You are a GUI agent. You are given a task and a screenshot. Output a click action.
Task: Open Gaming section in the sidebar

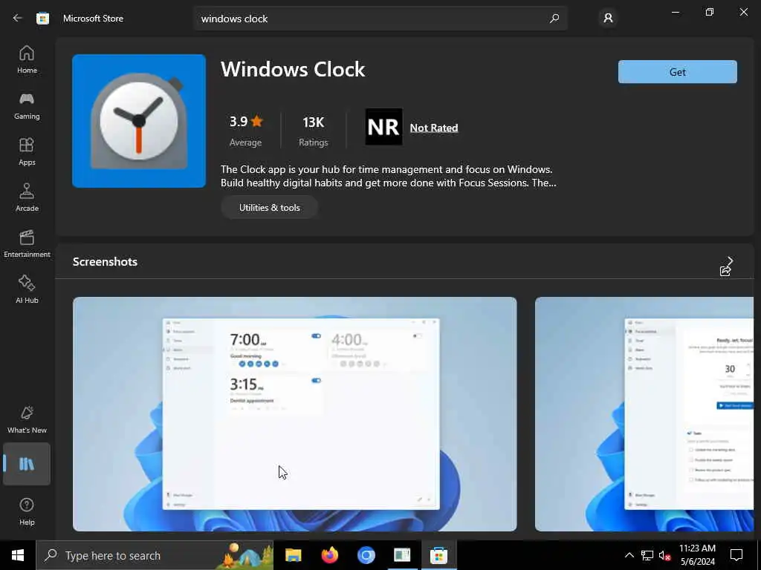(x=27, y=105)
